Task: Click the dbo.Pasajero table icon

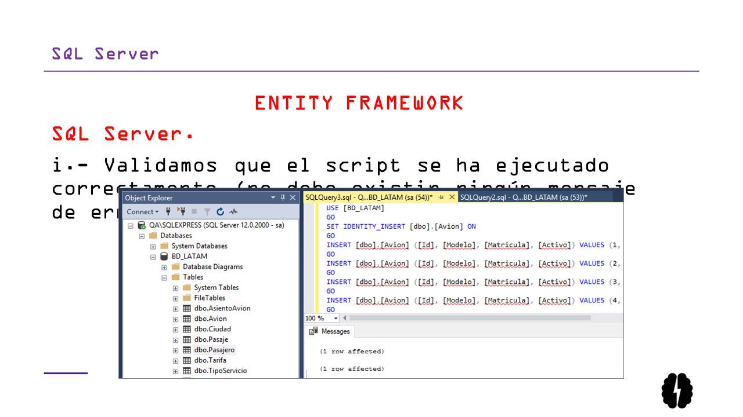Action: click(187, 350)
